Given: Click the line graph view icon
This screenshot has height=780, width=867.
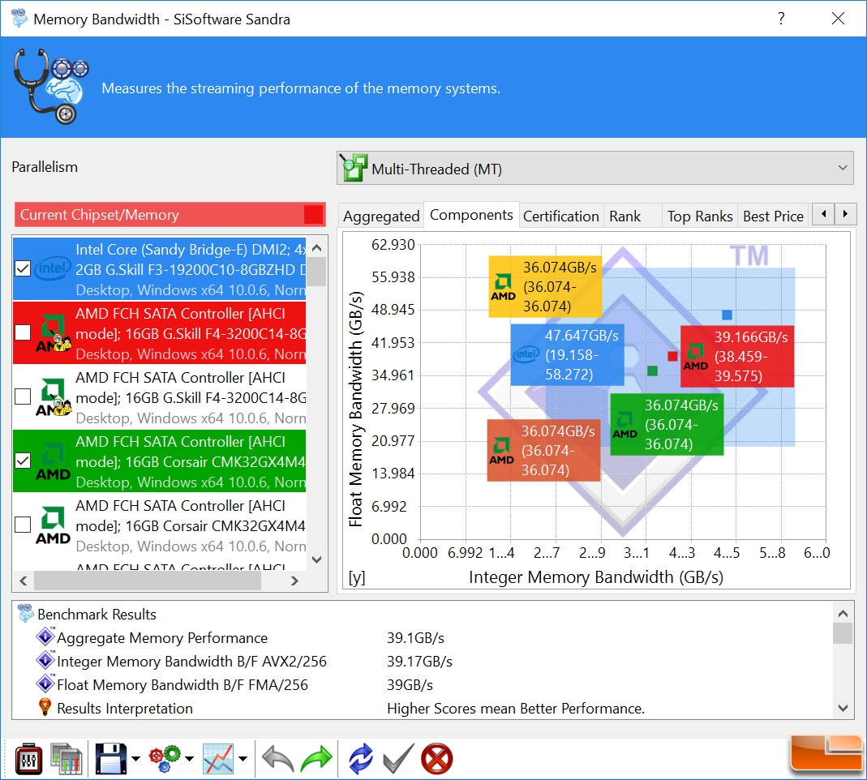Looking at the screenshot, I should click(218, 758).
